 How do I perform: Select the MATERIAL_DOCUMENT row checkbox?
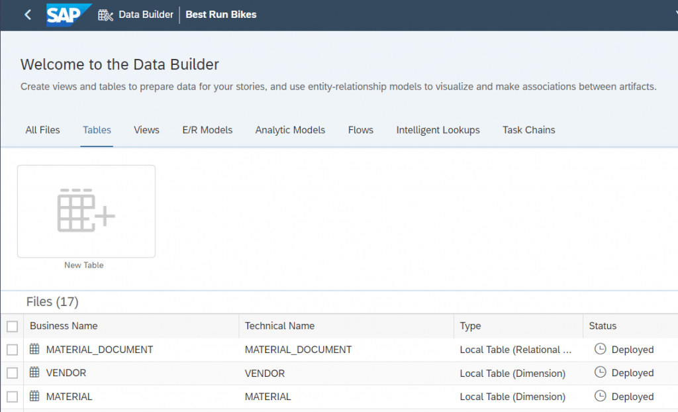tap(12, 350)
